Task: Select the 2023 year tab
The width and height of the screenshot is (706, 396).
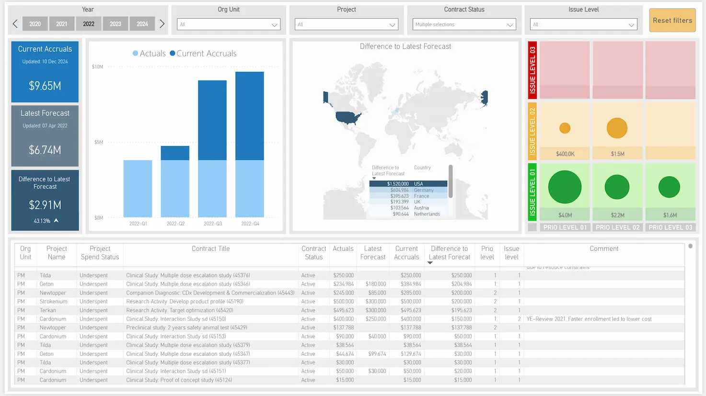Action: pos(116,24)
